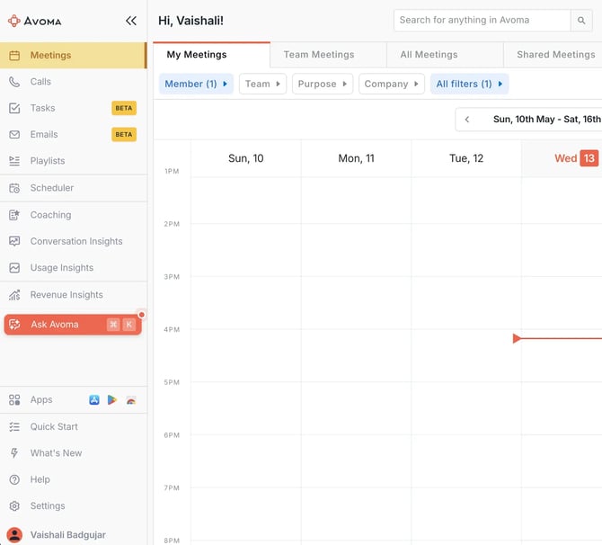Open All filters (1) dropdown
This screenshot has width=602, height=545.
click(470, 84)
